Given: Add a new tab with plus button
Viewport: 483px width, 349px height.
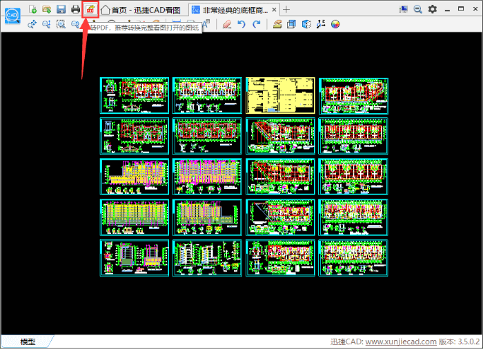Looking at the screenshot, I should [x=287, y=10].
